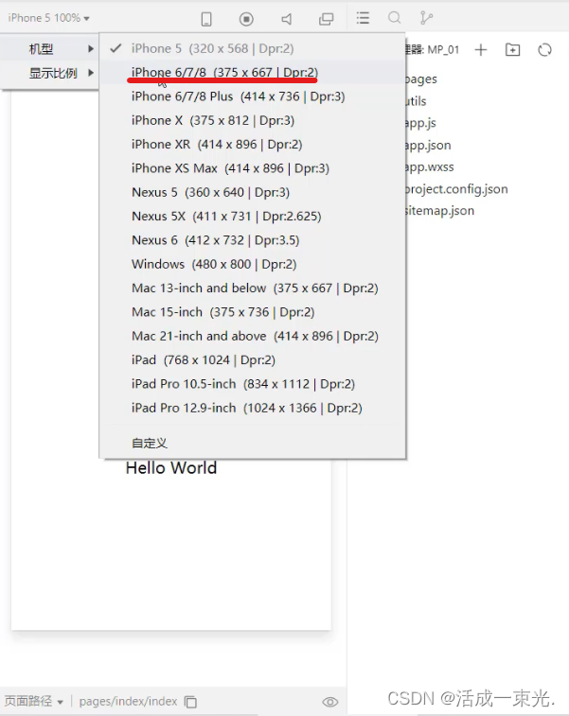
Task: Create new folder icon in explorer
Action: click(x=512, y=50)
